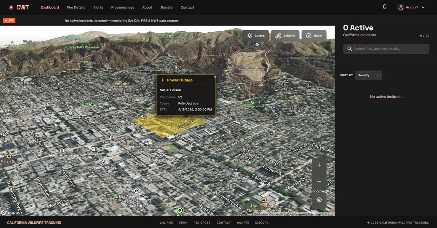Open the notifications bell

coord(385,7)
